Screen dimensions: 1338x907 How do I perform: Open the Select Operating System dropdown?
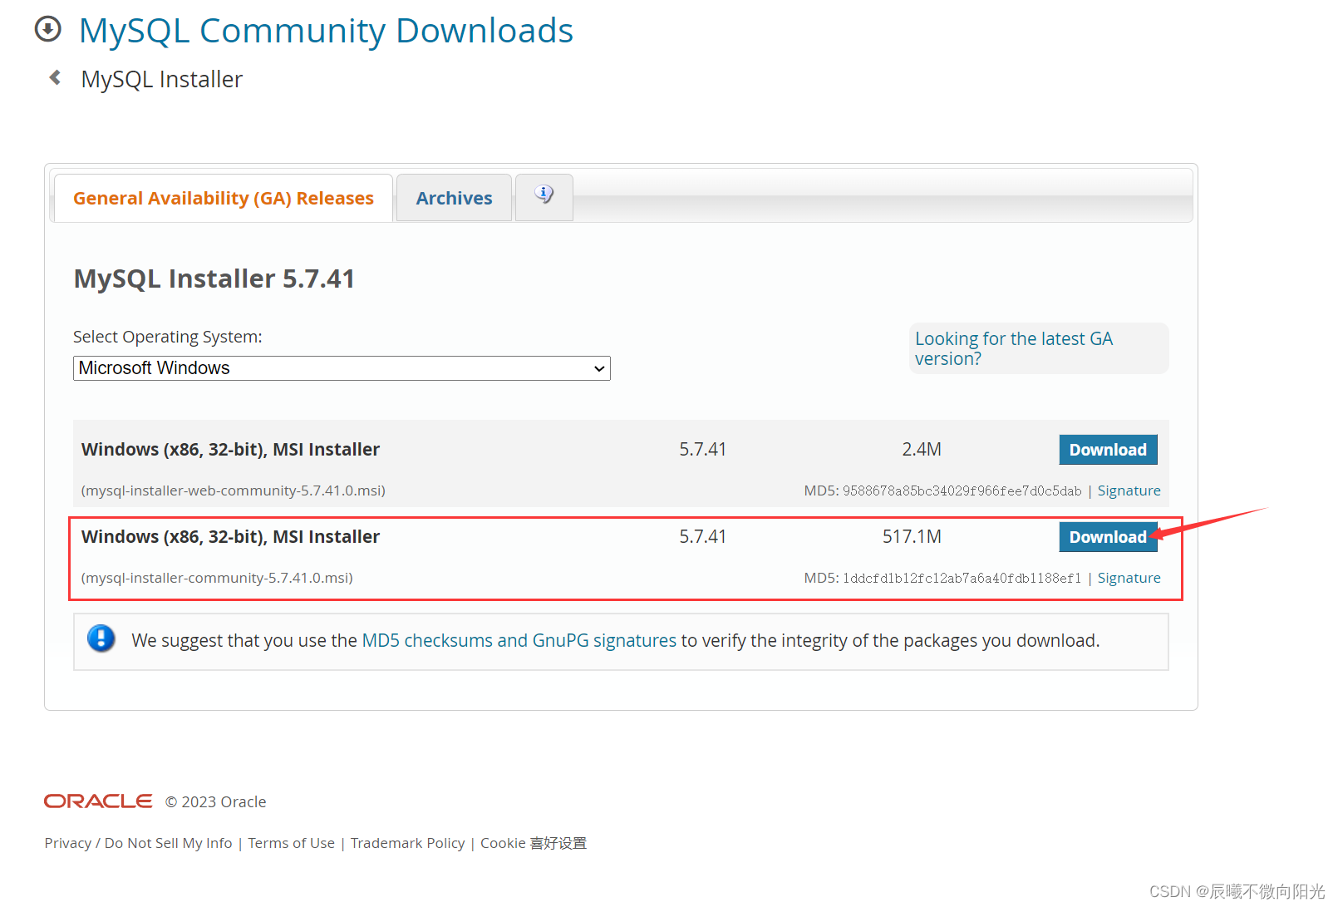pos(342,368)
